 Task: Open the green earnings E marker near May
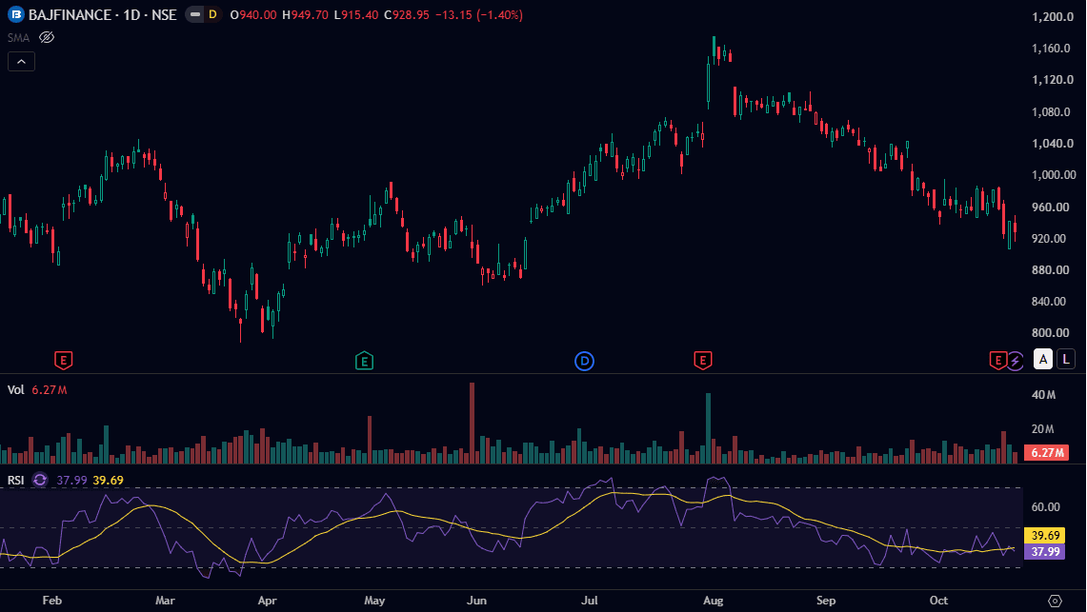364,360
